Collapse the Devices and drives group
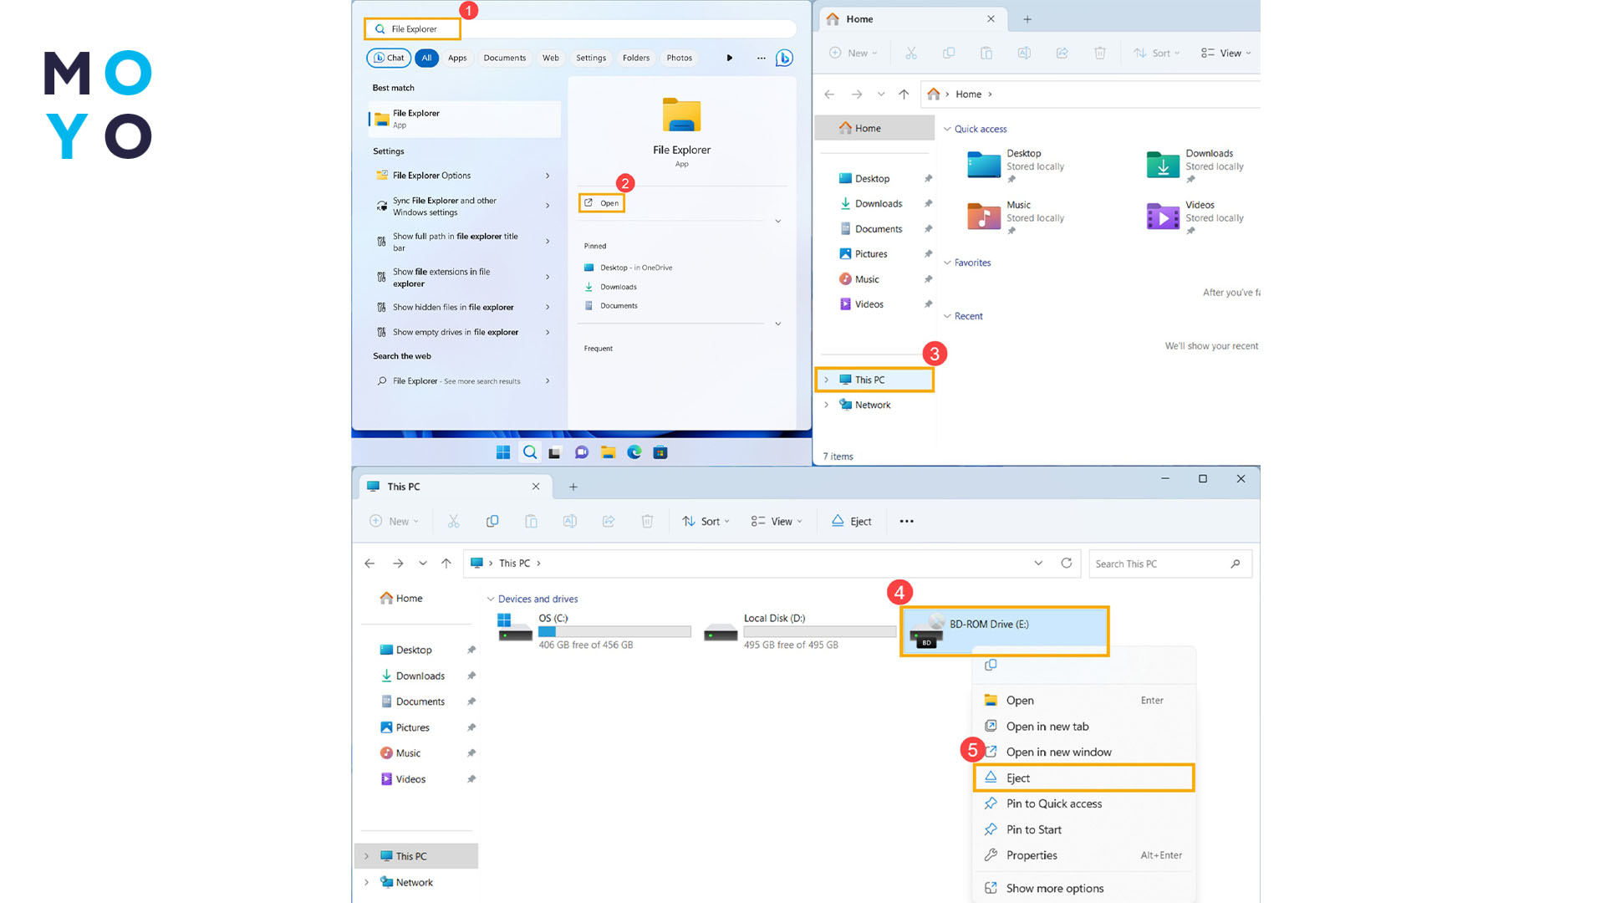Screen dimensions: 1605x903 point(491,599)
